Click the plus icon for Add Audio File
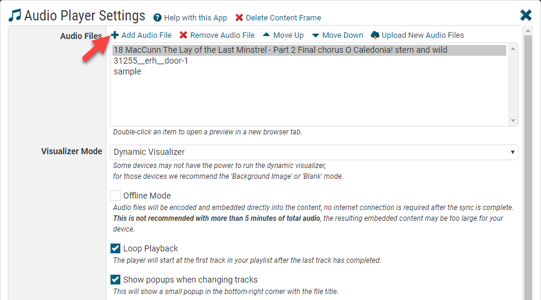 115,35
